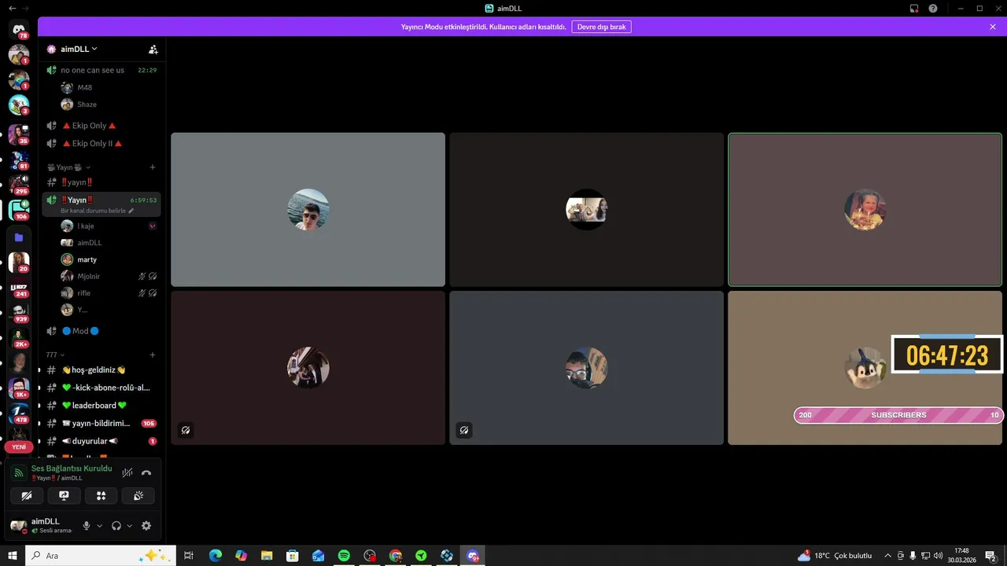This screenshot has height=566, width=1007.
Task: Open Microsoft Edge from the taskbar
Action: pos(215,556)
